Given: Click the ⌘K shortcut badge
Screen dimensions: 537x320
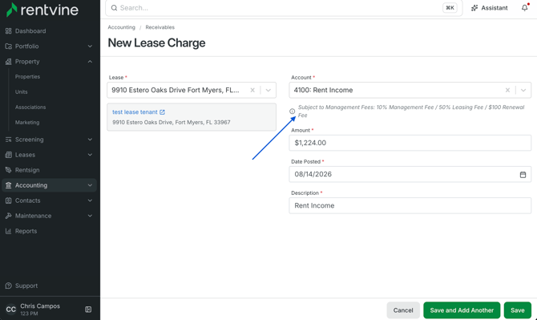Looking at the screenshot, I should tap(450, 8).
